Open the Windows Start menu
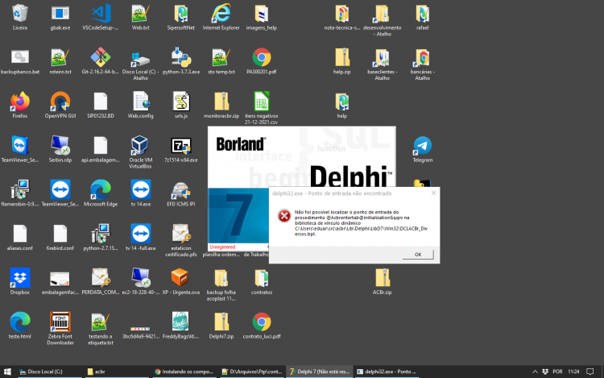 7,372
